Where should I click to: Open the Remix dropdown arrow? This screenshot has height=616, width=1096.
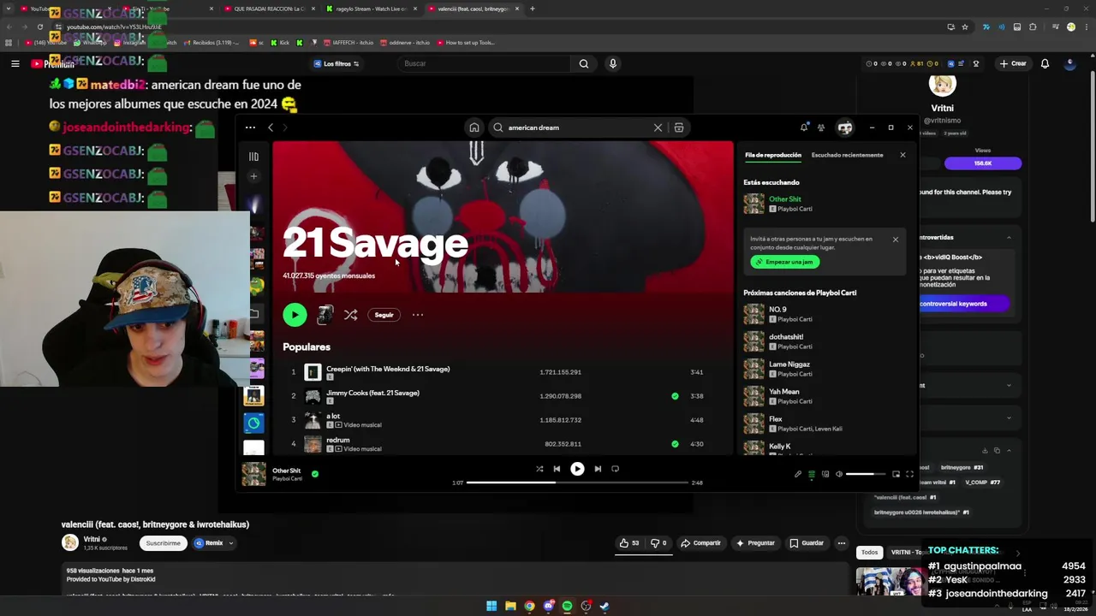(230, 543)
